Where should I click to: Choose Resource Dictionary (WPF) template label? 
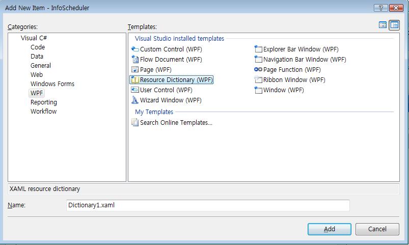pyautogui.click(x=177, y=80)
